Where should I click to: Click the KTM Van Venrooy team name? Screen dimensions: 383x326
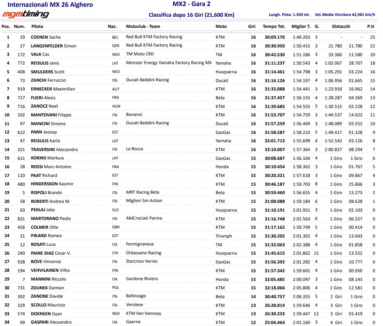tap(143, 313)
